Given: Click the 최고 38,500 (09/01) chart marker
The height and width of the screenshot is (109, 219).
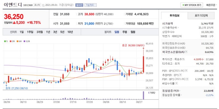Looking at the screenshot, I should (x=133, y=45).
